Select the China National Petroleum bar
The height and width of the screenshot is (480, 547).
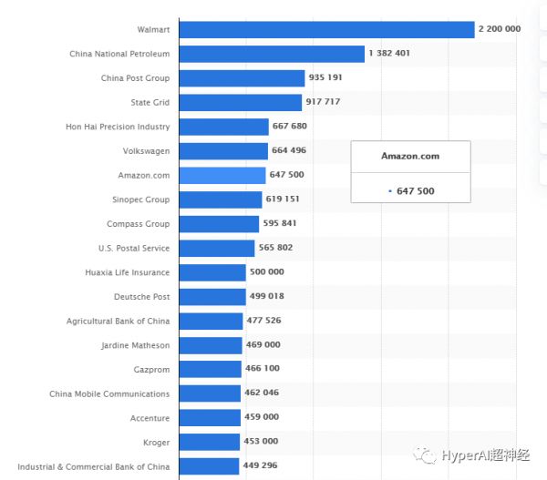coord(272,54)
